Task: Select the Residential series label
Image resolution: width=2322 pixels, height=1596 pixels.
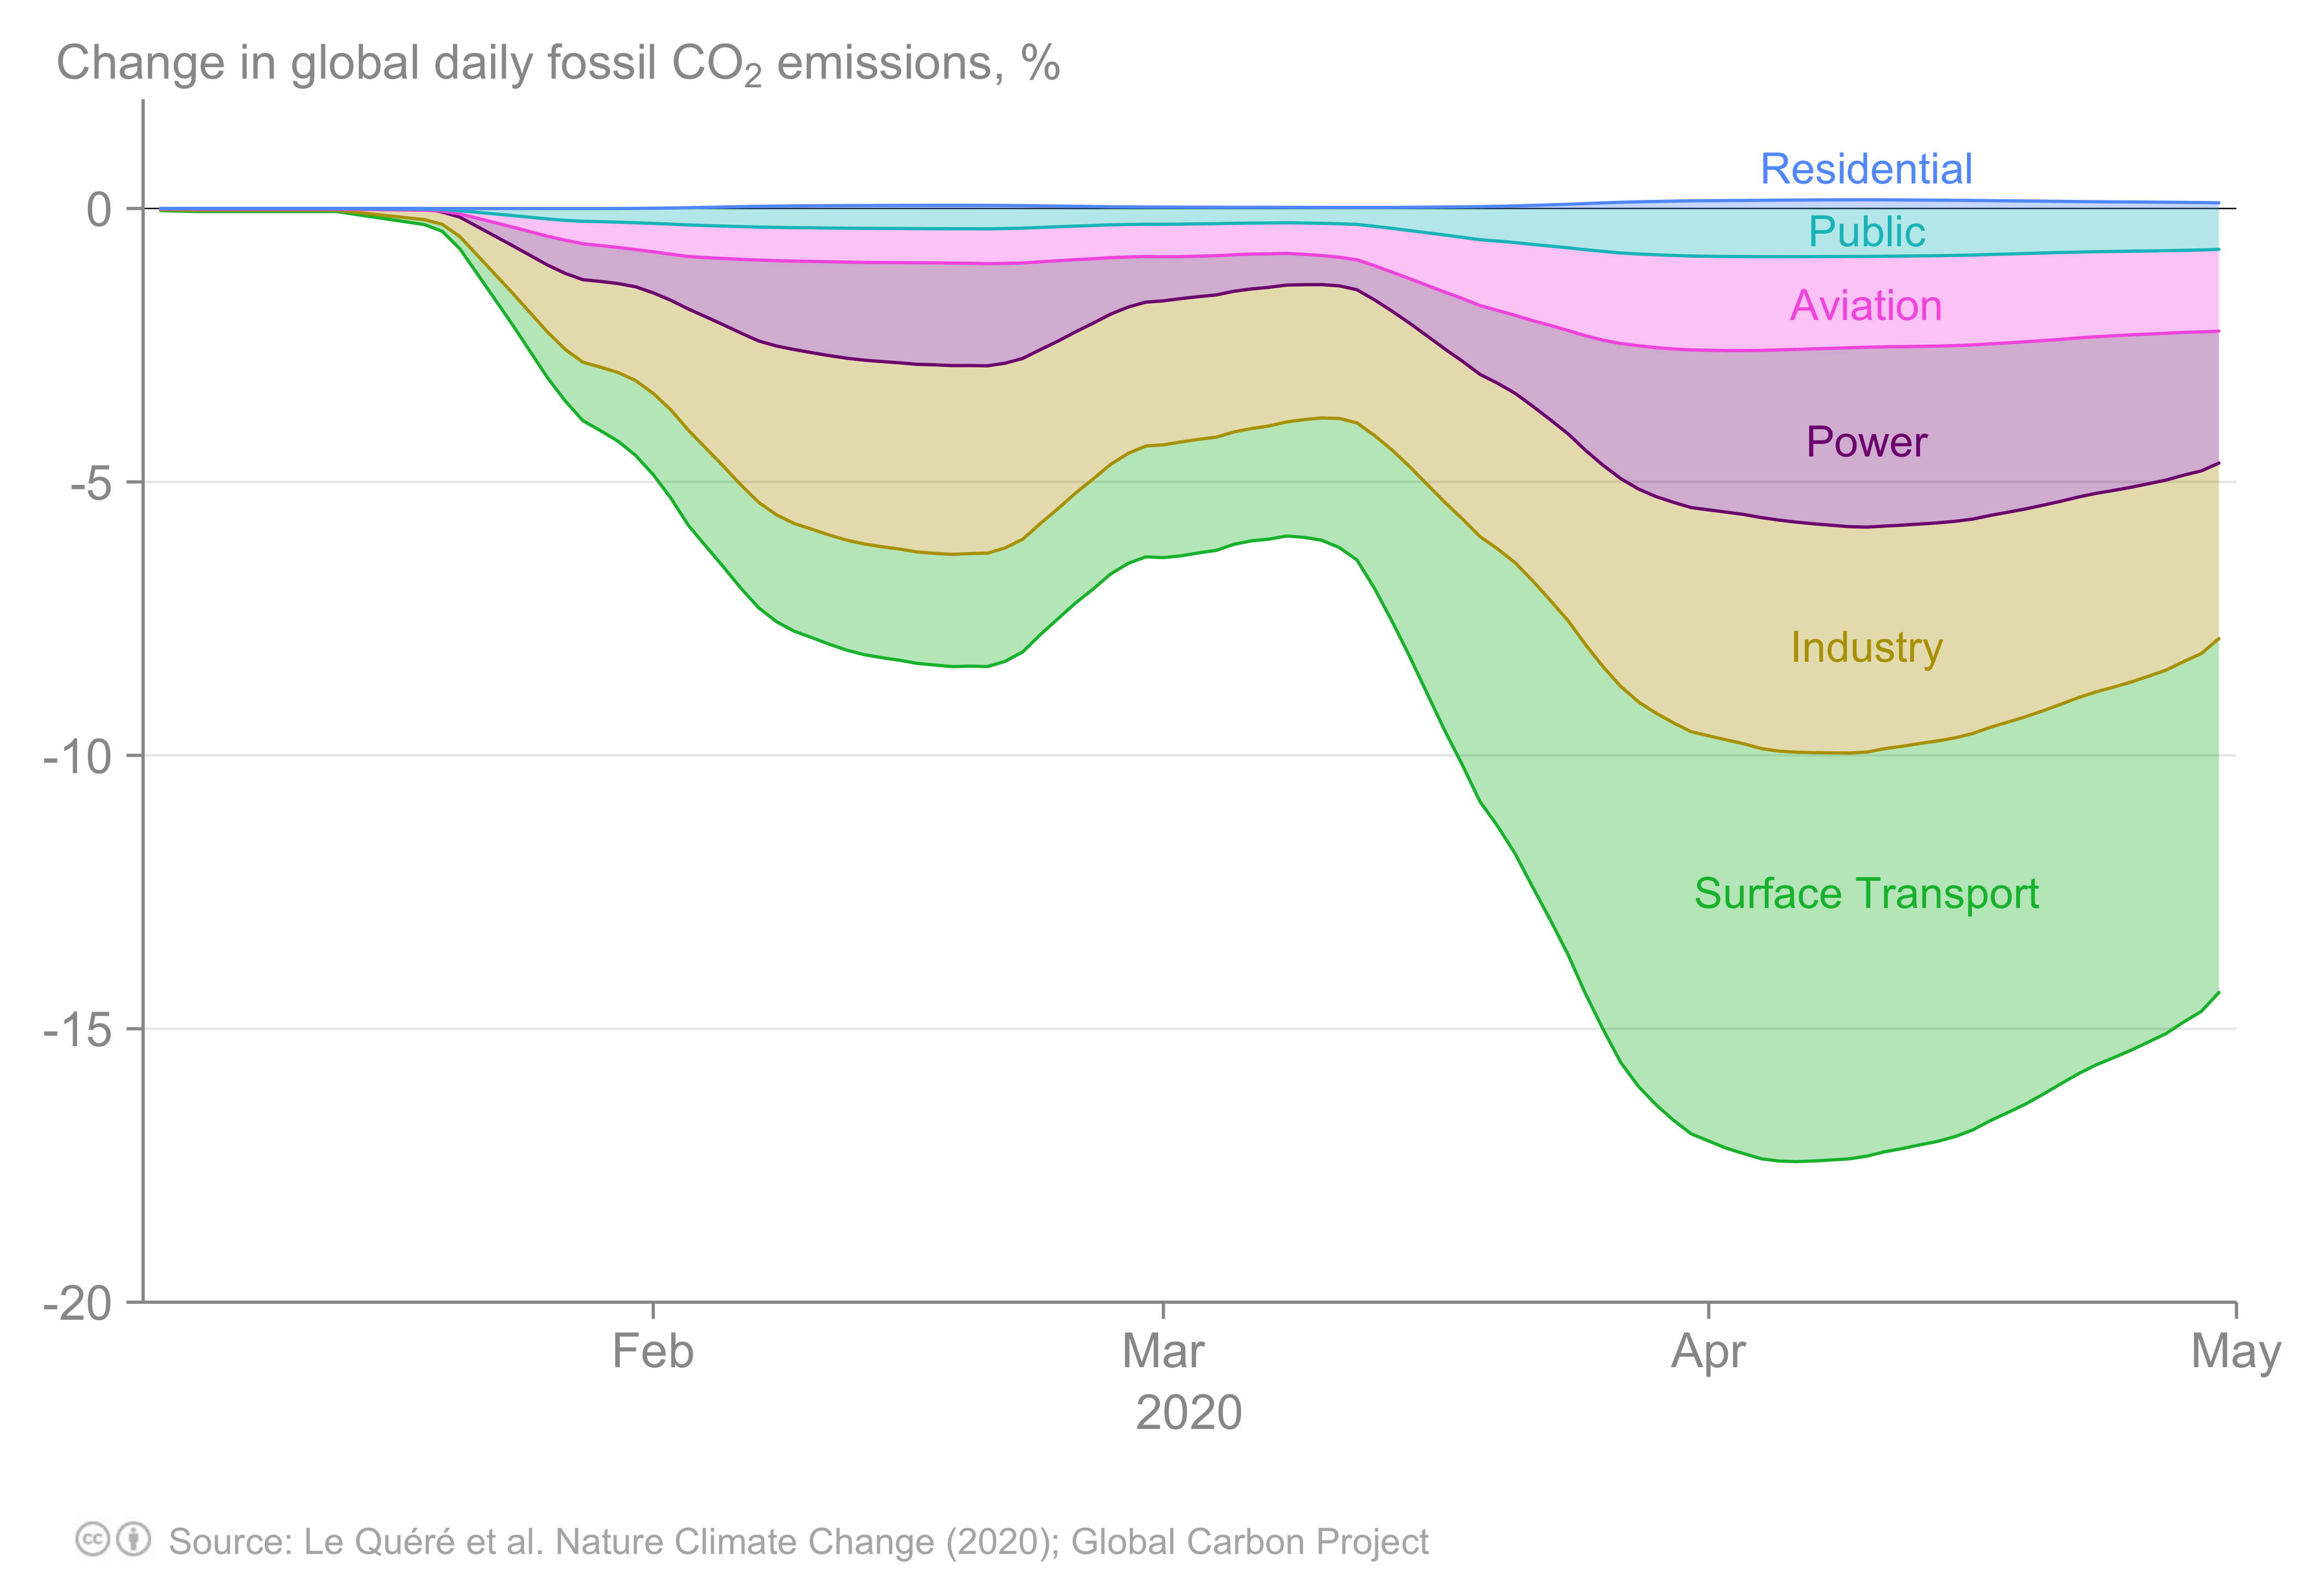Action: (1866, 169)
